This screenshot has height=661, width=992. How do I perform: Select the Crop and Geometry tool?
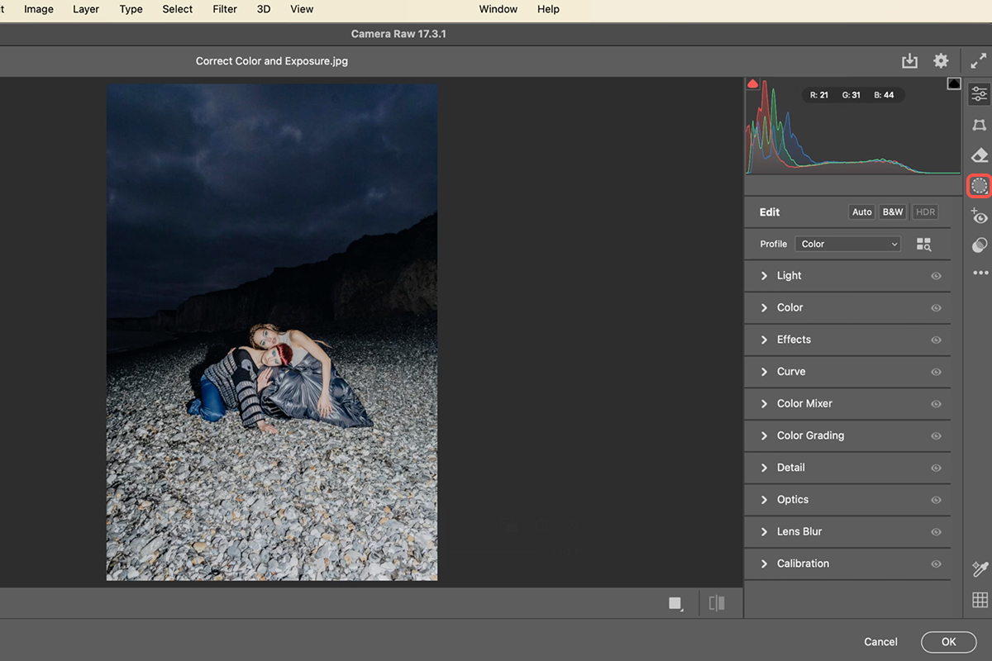pyautogui.click(x=980, y=125)
